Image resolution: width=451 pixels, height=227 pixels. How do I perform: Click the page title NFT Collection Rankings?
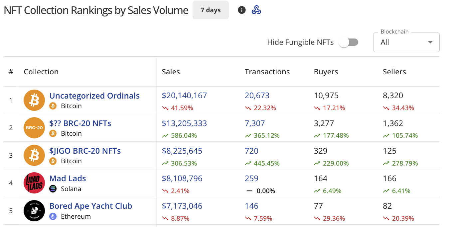point(96,10)
